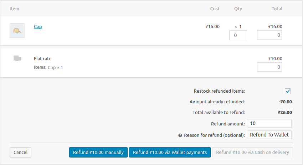Click the Flat rate shipping label
Screen dimensions: 303x165
click(43, 58)
